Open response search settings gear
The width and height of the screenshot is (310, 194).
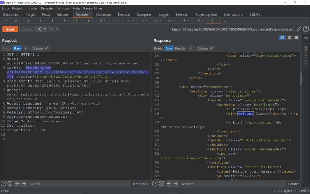tap(162, 184)
